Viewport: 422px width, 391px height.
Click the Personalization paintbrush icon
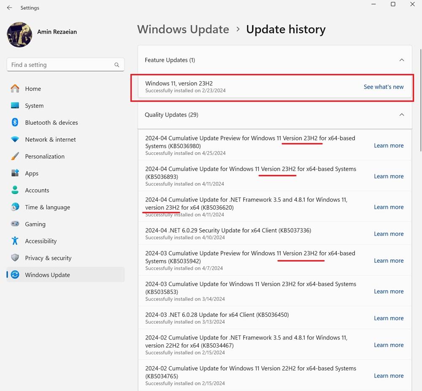pyautogui.click(x=15, y=156)
